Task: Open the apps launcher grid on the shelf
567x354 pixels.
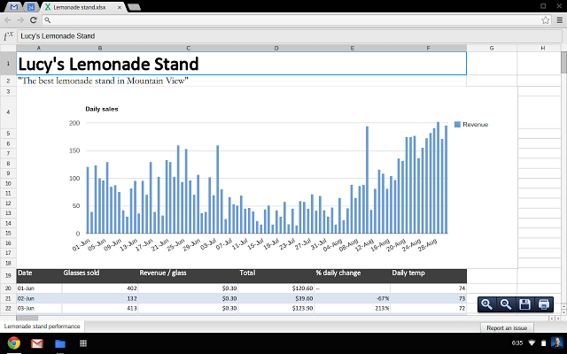Action: (83, 343)
